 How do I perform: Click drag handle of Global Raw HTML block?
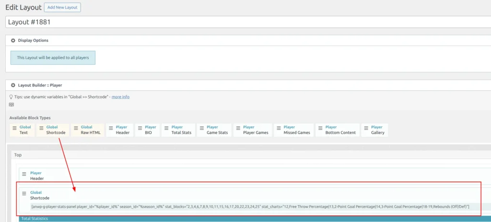[x=75, y=128]
